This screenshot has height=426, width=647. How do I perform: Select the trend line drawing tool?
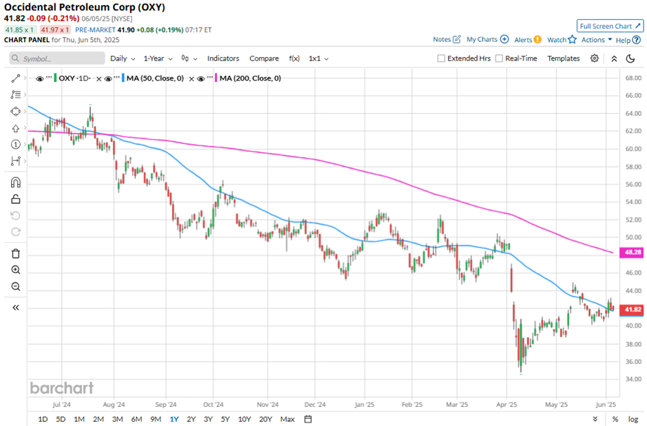click(16, 78)
